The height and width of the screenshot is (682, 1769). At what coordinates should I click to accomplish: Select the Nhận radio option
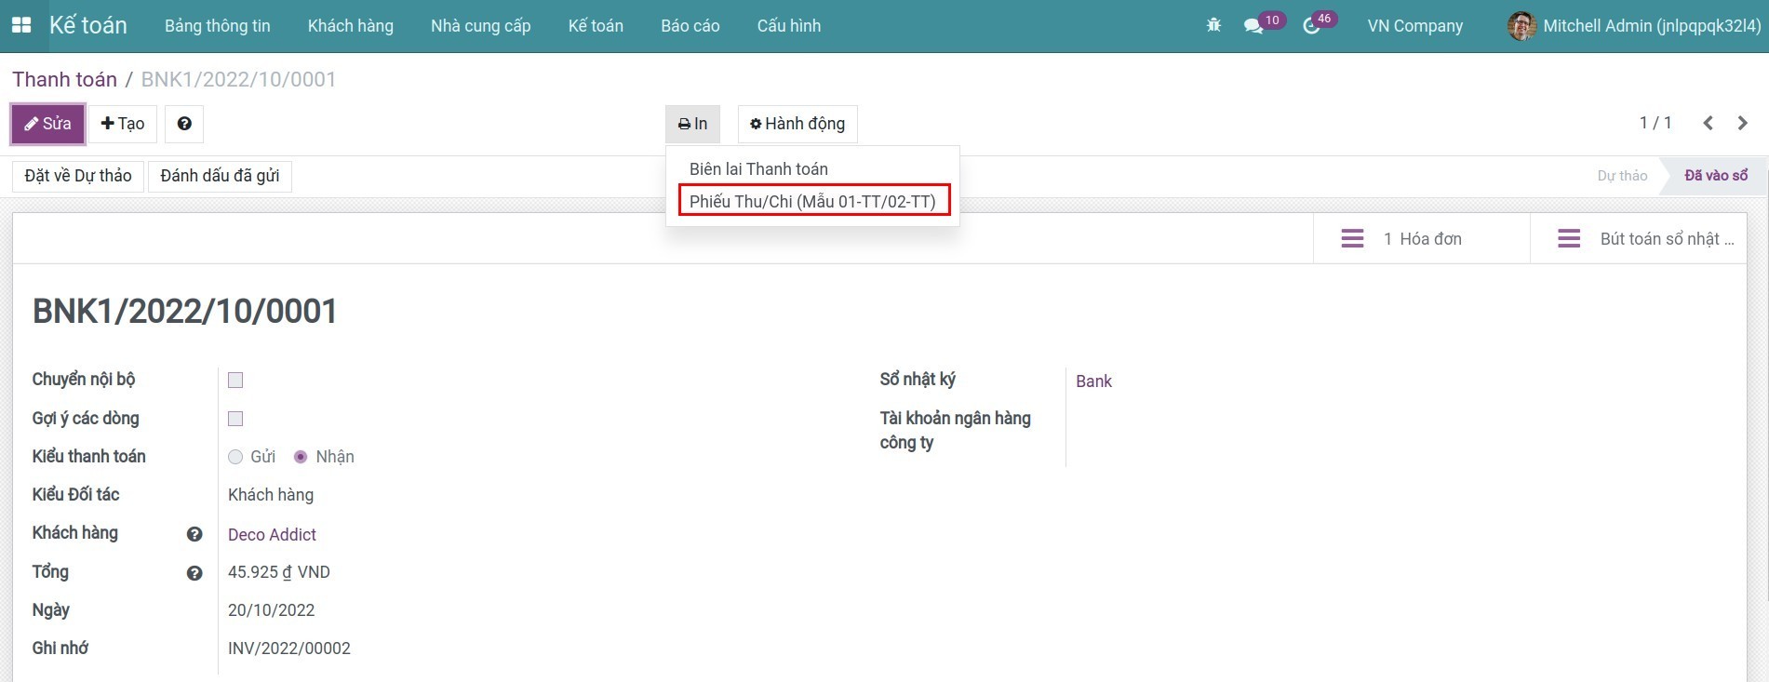301,457
